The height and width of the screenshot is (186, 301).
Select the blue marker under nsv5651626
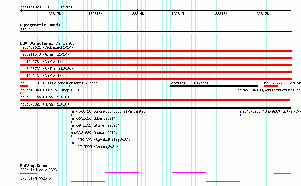(x=71, y=122)
